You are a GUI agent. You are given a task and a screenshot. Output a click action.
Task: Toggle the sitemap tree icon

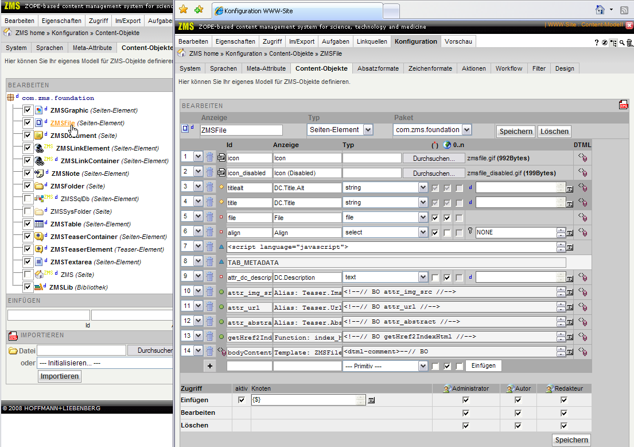pyautogui.click(x=613, y=43)
